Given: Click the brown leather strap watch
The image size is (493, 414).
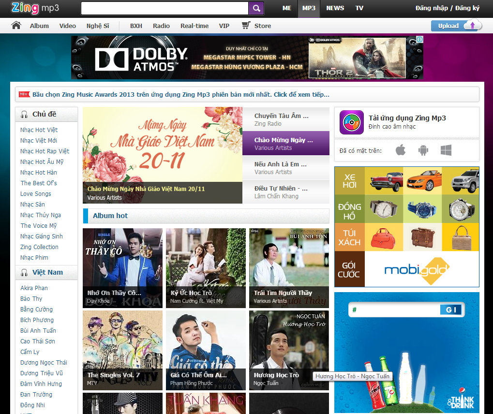Looking at the screenshot, I should [383, 209].
